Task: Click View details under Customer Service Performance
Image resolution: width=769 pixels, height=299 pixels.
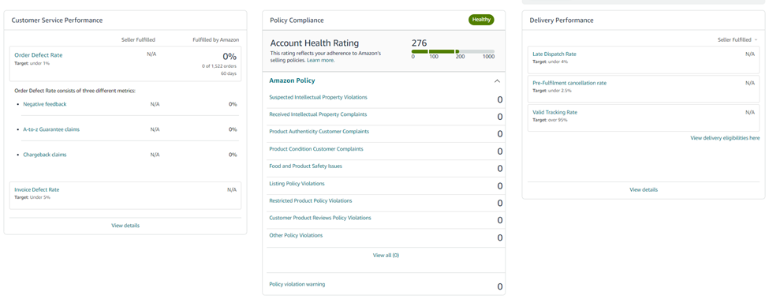Action: [x=125, y=226]
